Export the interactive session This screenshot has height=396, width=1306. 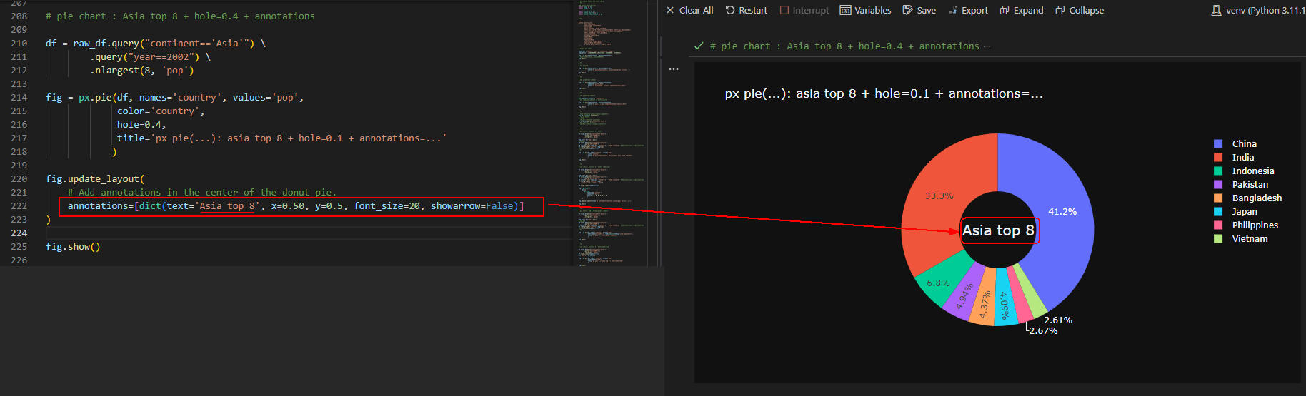(968, 10)
